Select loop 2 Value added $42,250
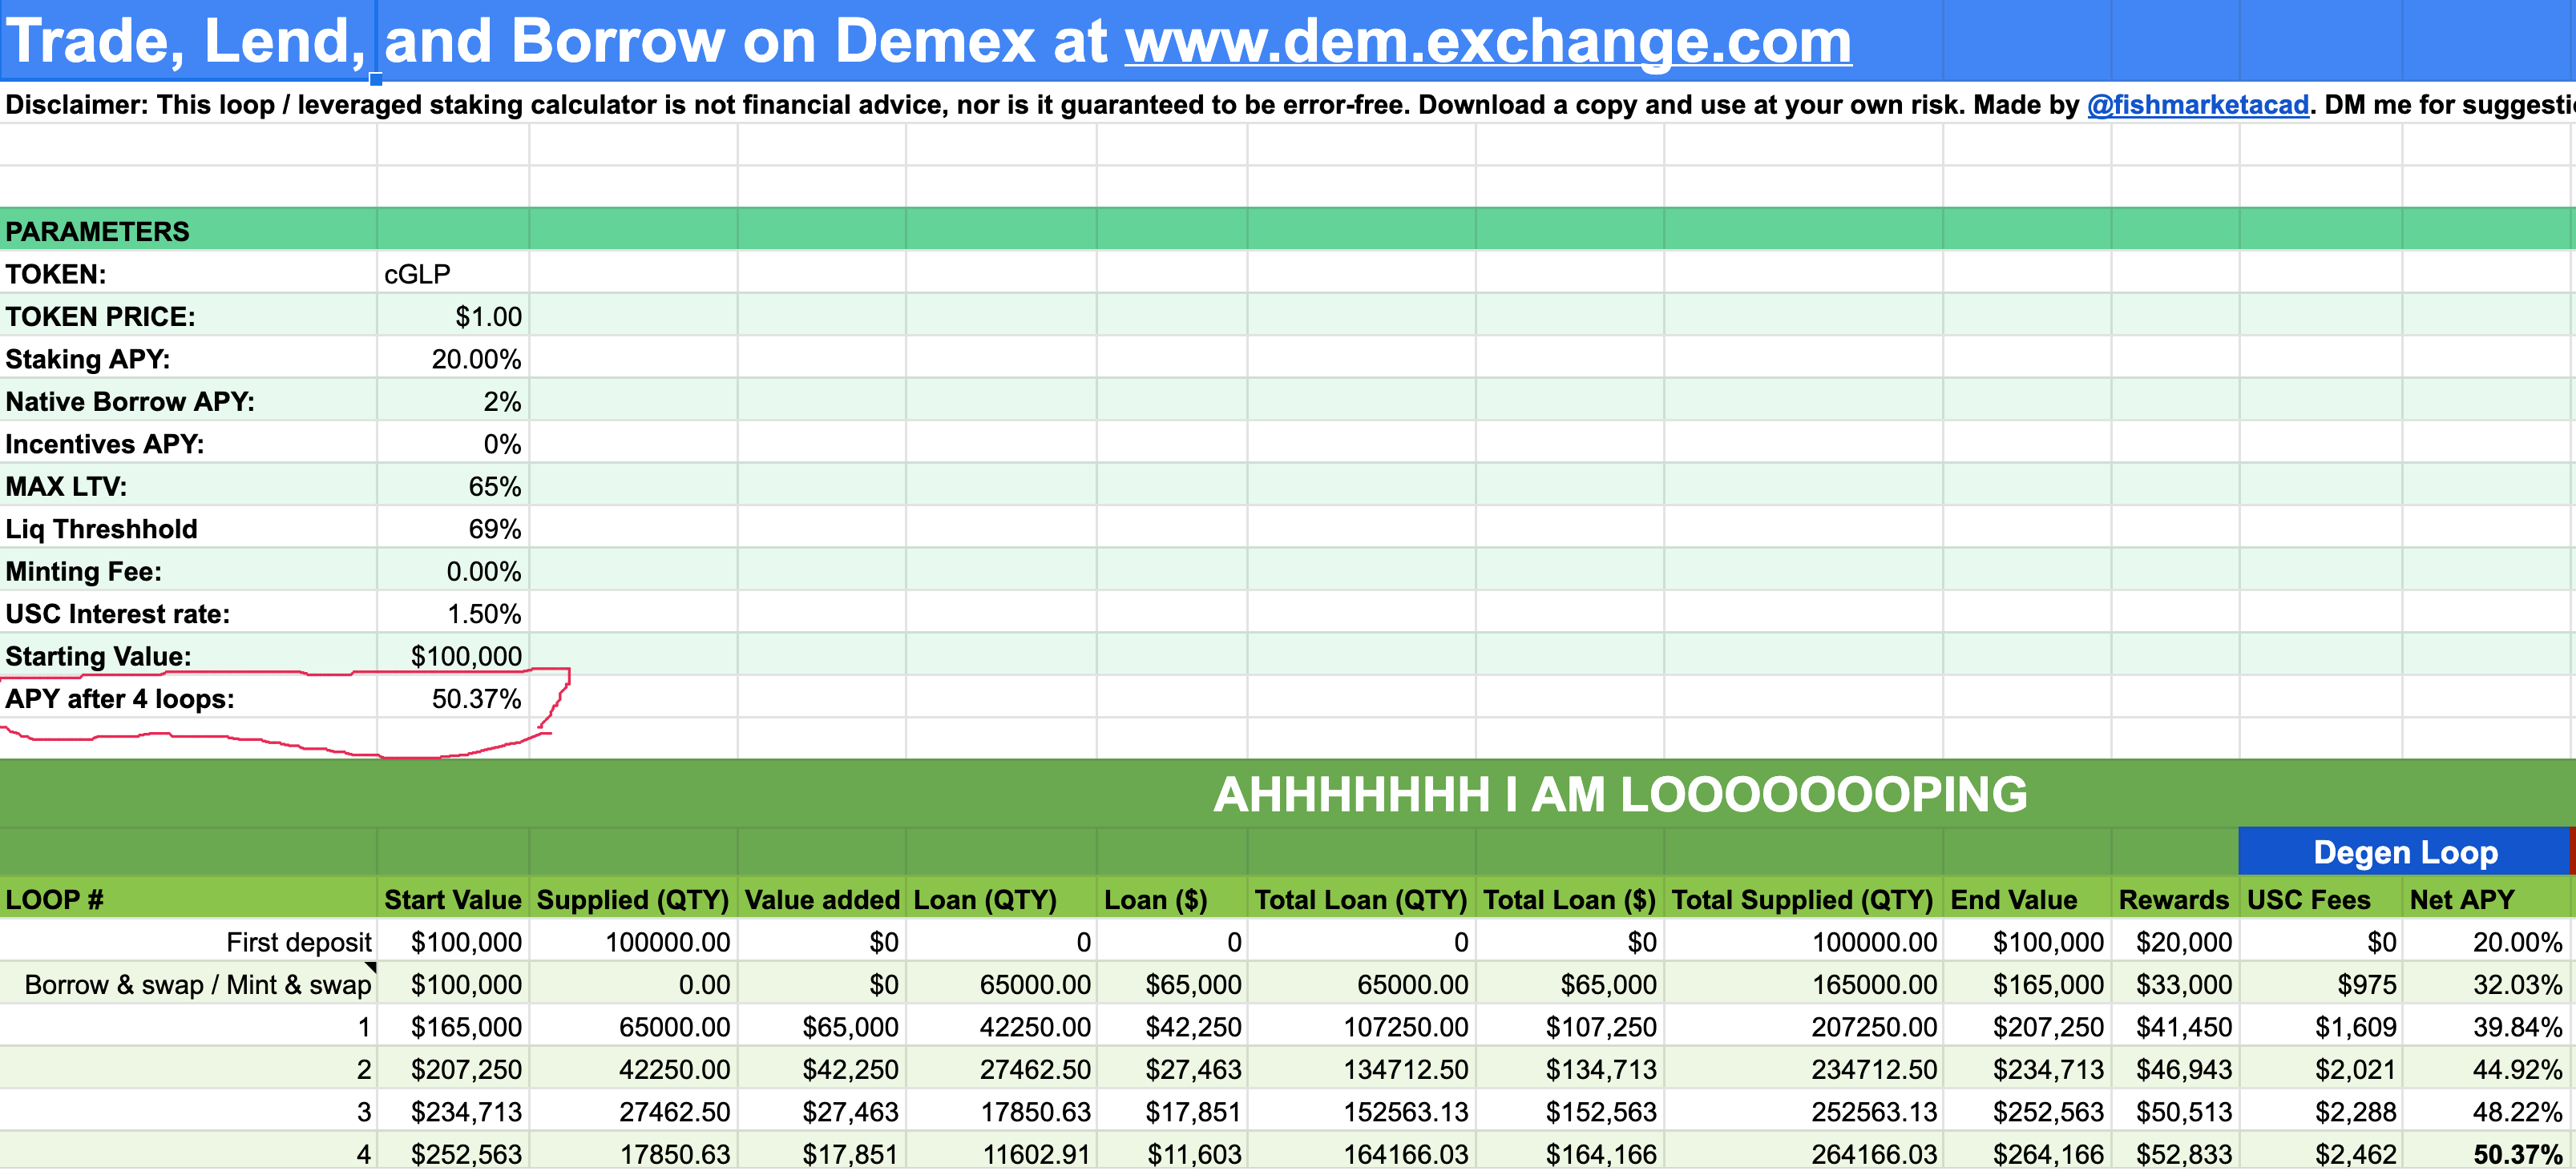Viewport: 2576px width, 1171px height. (822, 1069)
